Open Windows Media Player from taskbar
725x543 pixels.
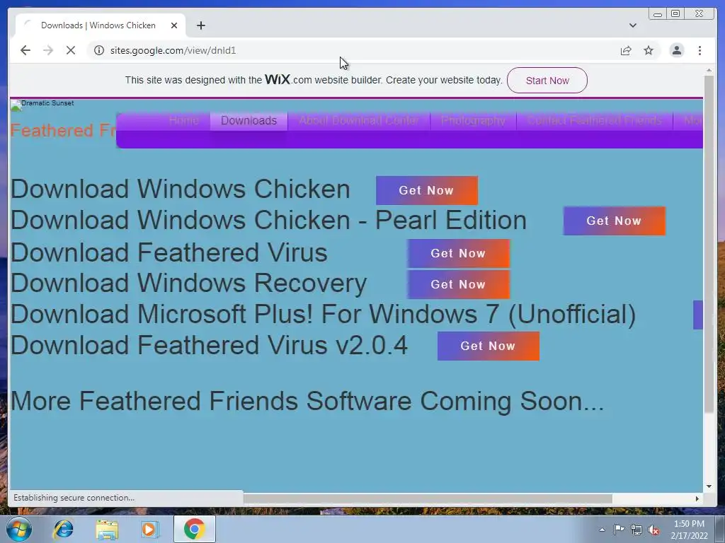click(149, 529)
